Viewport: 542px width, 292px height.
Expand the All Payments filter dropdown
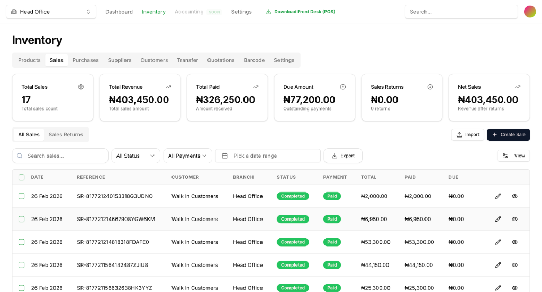click(187, 156)
